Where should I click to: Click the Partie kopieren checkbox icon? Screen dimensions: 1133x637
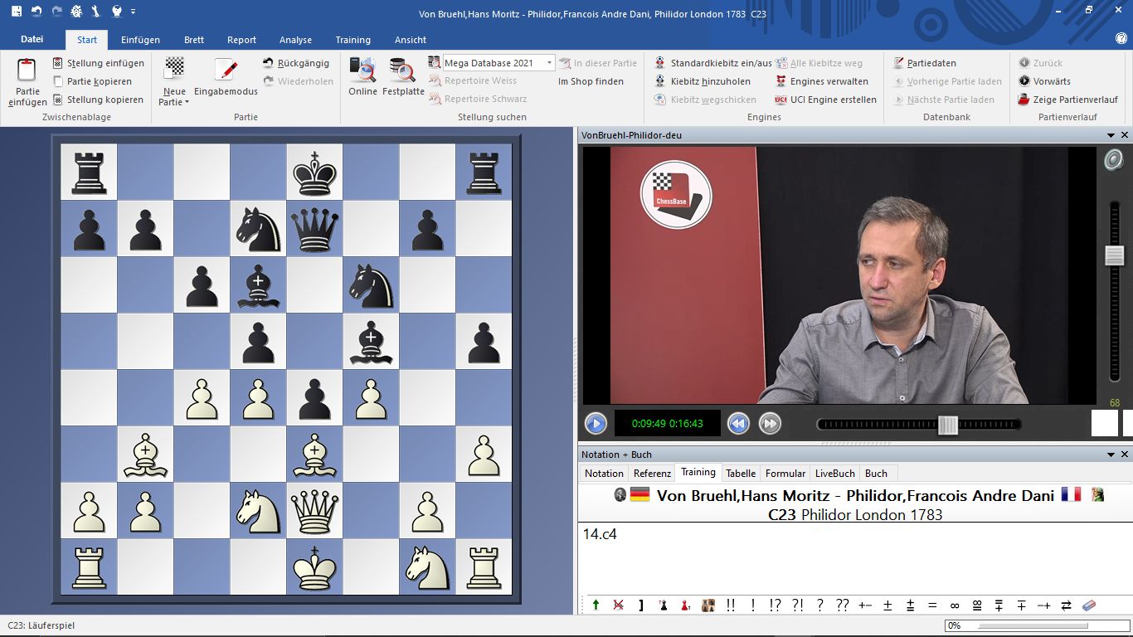[58, 81]
